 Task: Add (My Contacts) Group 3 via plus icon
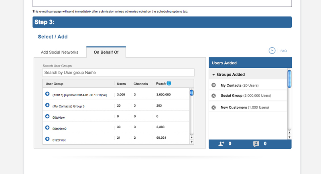coord(47,105)
